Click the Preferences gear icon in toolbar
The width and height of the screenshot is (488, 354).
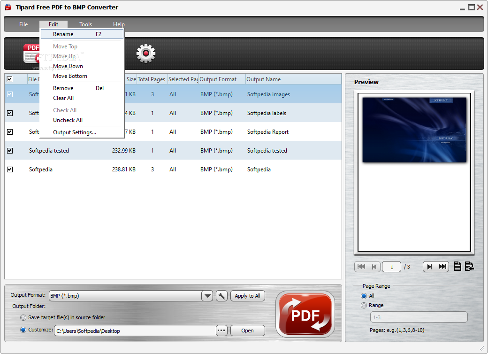click(145, 54)
